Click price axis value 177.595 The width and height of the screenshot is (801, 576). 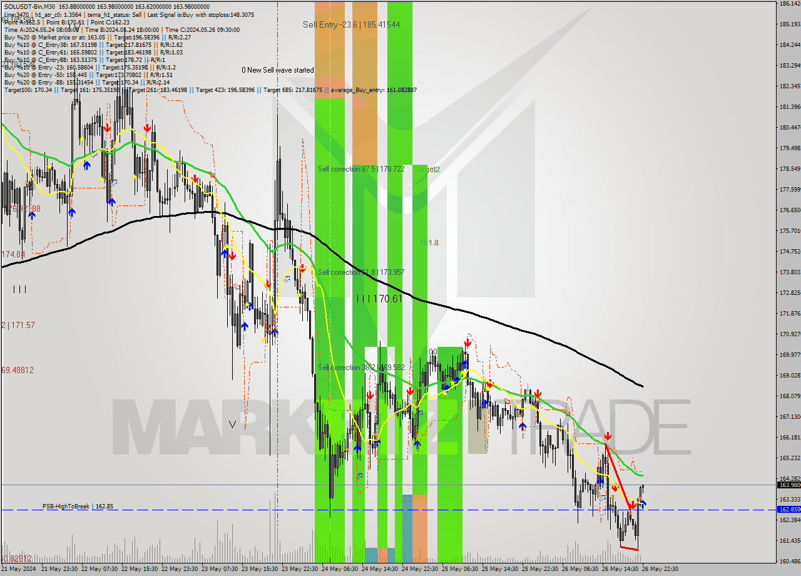(790, 189)
